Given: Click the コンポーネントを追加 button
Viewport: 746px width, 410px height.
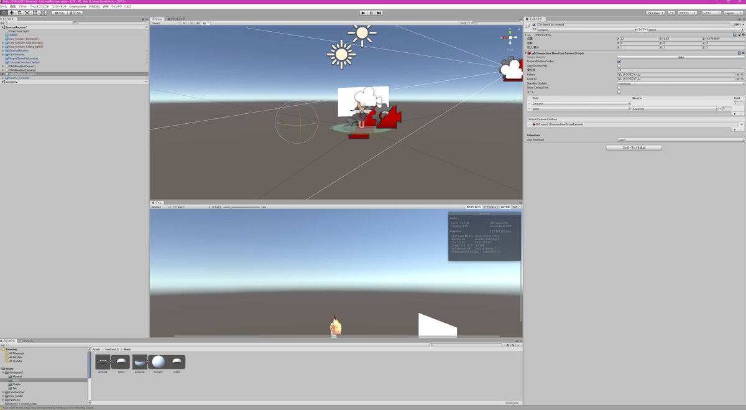Looking at the screenshot, I should click(634, 147).
